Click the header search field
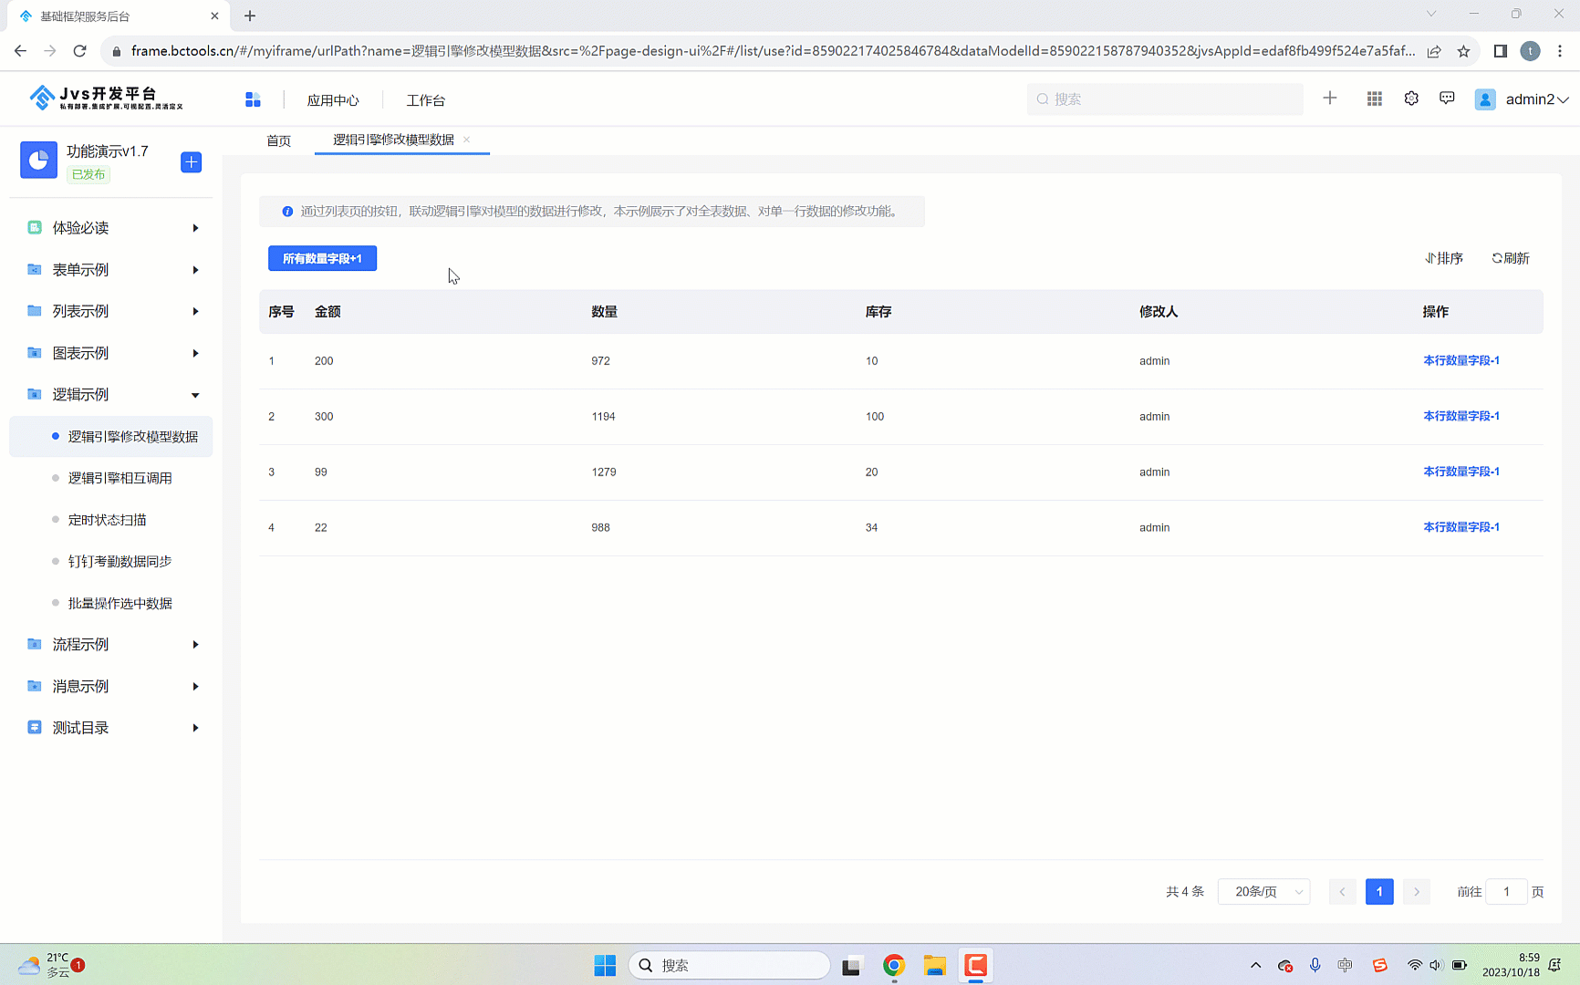This screenshot has width=1580, height=985. (1165, 98)
